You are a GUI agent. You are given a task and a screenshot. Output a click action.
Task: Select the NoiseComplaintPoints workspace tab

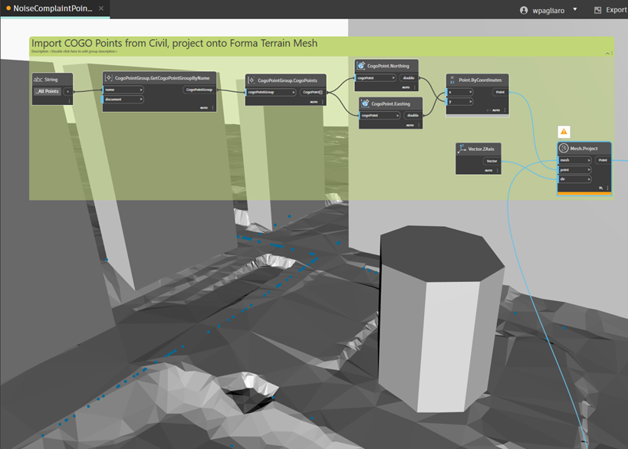pyautogui.click(x=51, y=8)
